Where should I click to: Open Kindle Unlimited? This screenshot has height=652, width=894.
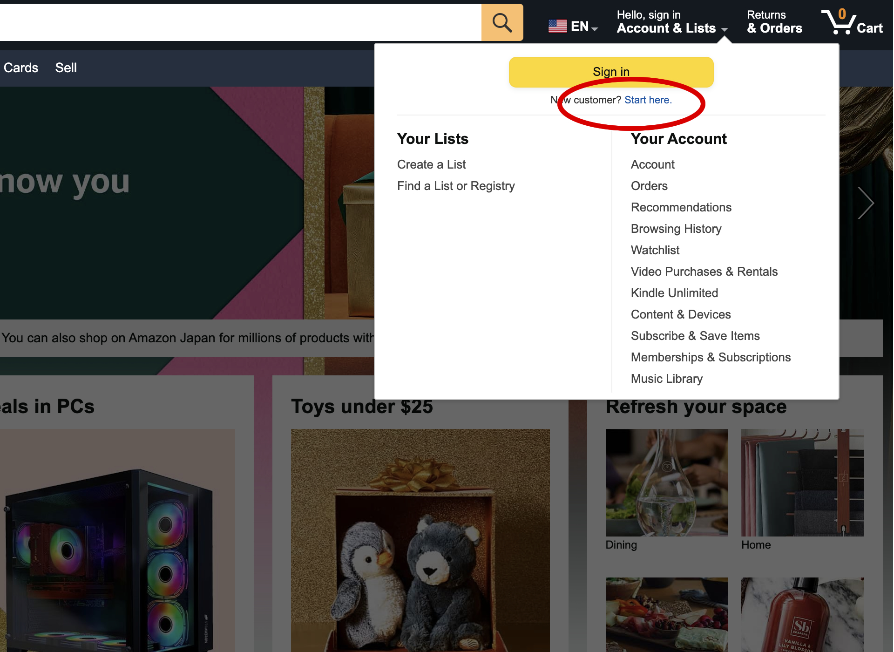674,293
